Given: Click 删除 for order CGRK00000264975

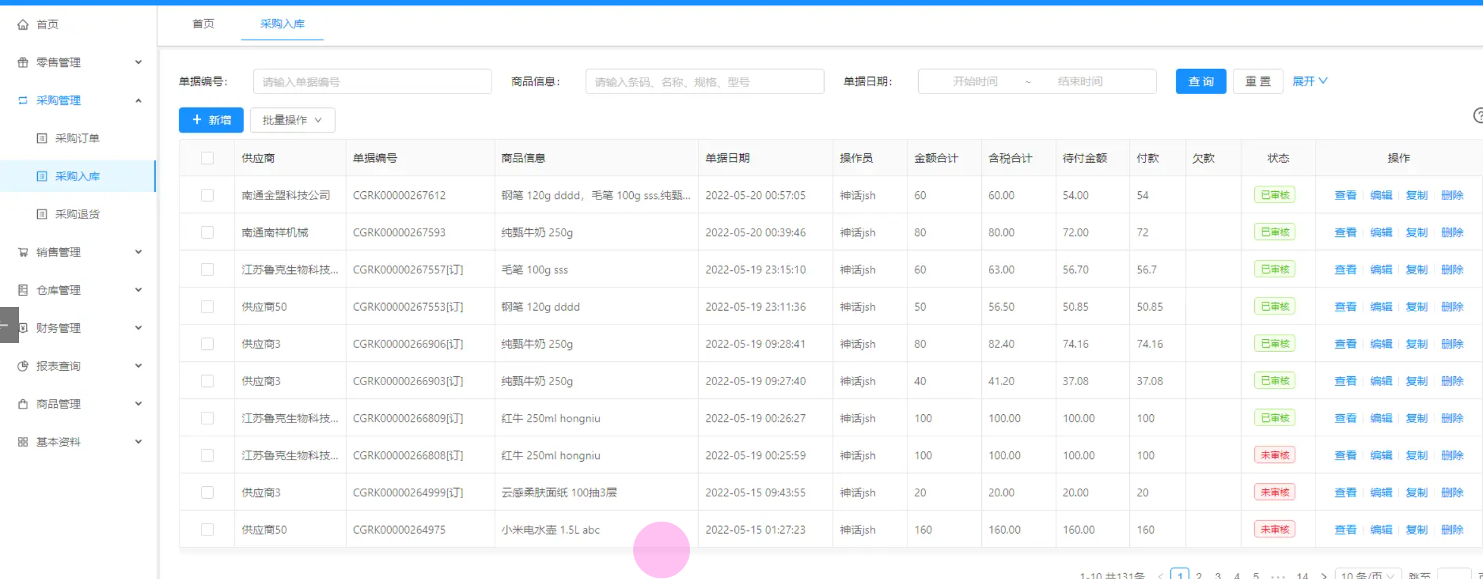Looking at the screenshot, I should click(x=1453, y=530).
